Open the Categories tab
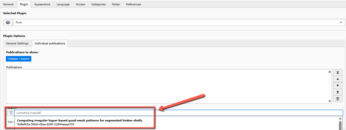Screen dimensions: 346x130 coord(98,4)
